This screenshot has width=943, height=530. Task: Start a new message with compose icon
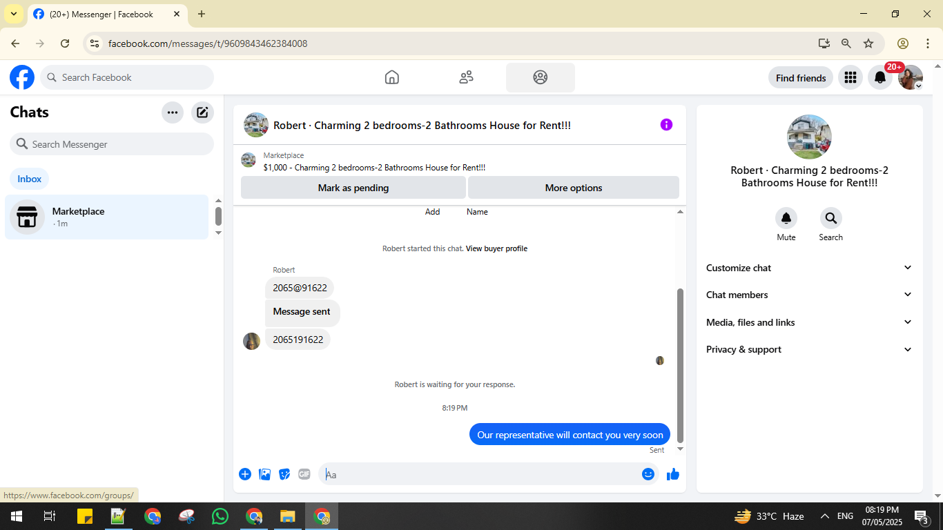click(202, 112)
